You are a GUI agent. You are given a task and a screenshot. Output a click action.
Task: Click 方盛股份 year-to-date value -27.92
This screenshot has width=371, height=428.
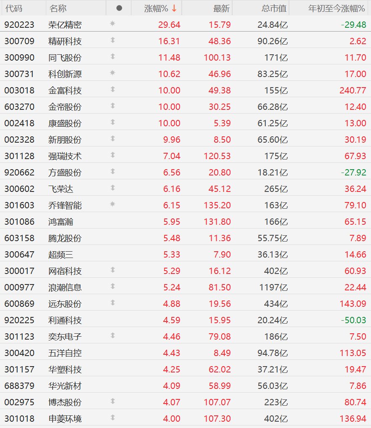(x=353, y=173)
